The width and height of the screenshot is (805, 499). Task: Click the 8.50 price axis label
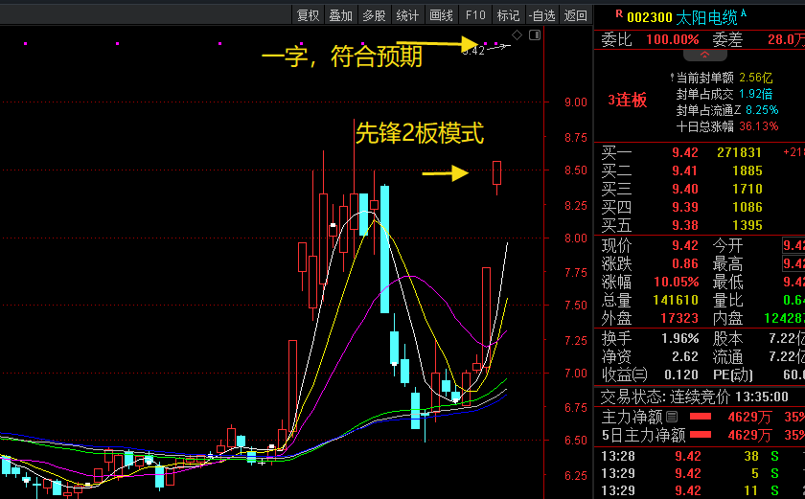576,170
